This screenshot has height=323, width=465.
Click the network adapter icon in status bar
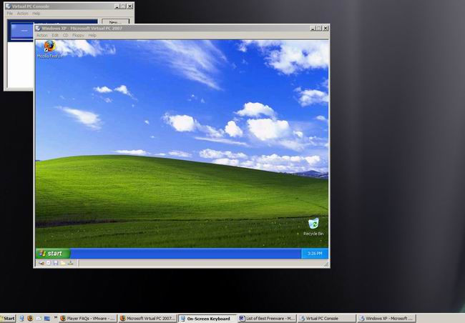[x=70, y=263]
